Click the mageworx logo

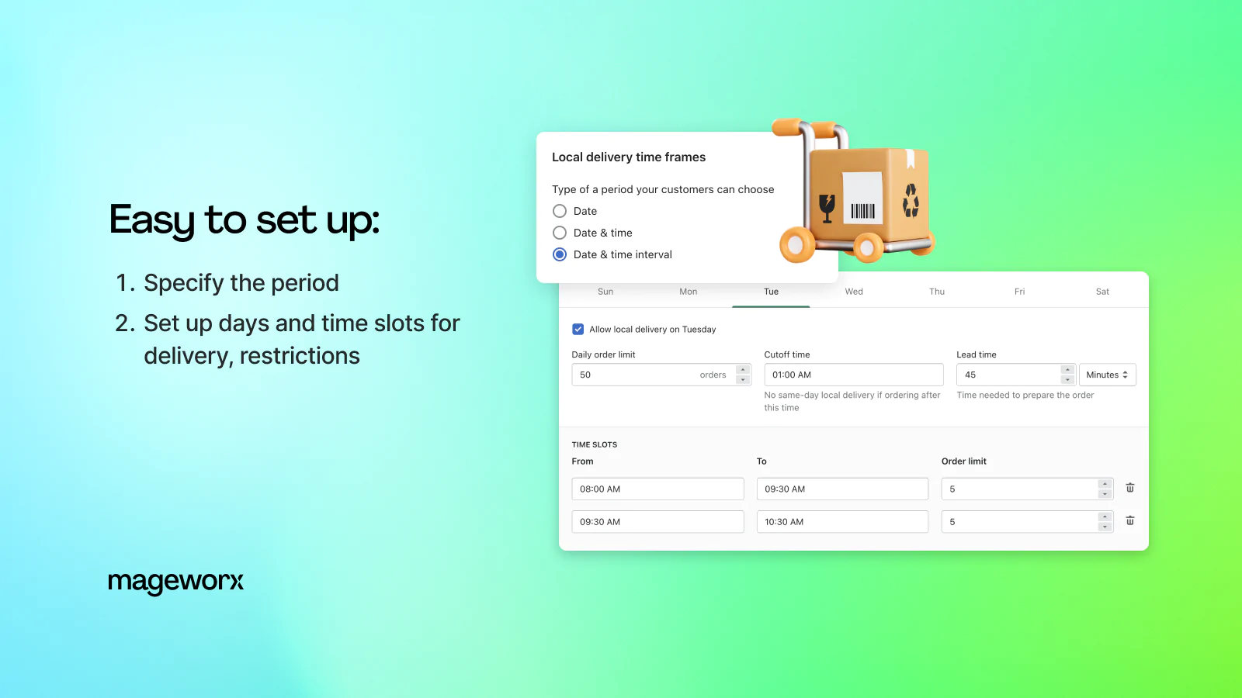coord(175,582)
